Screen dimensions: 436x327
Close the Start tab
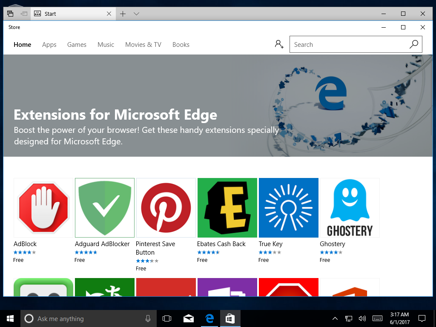(109, 14)
